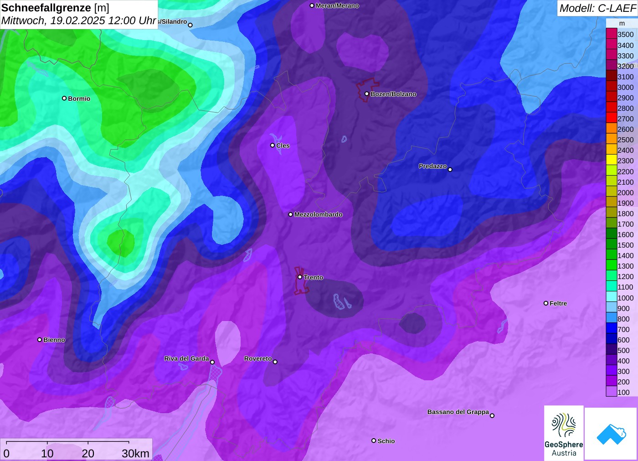Select the Trento location marker

pos(300,277)
